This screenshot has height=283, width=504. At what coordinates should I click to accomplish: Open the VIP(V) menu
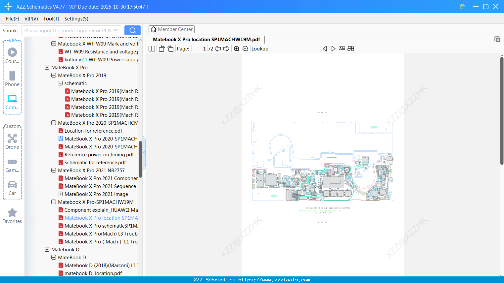coord(31,19)
